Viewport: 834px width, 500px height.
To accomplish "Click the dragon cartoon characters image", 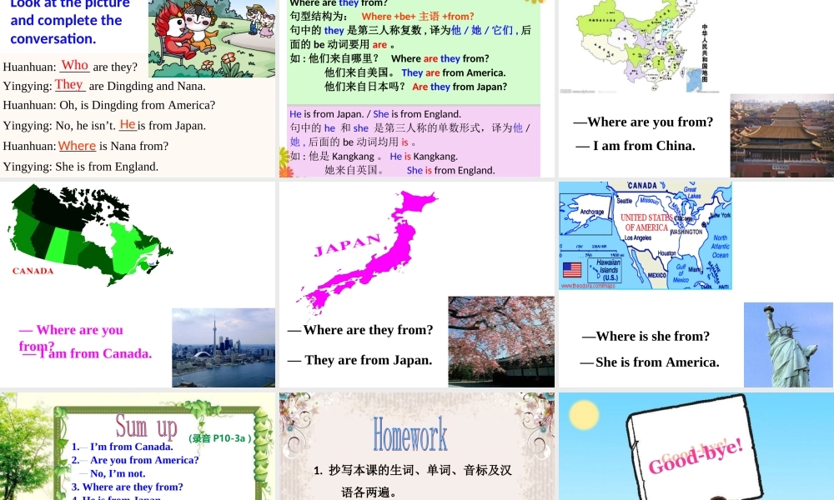I will pyautogui.click(x=213, y=37).
